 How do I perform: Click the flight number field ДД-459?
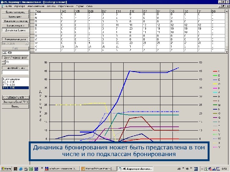(15, 53)
